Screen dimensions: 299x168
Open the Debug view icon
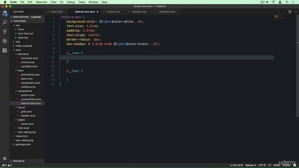(5, 41)
